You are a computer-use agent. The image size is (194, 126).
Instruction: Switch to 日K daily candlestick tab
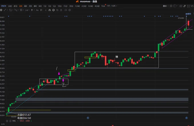click(21, 6)
